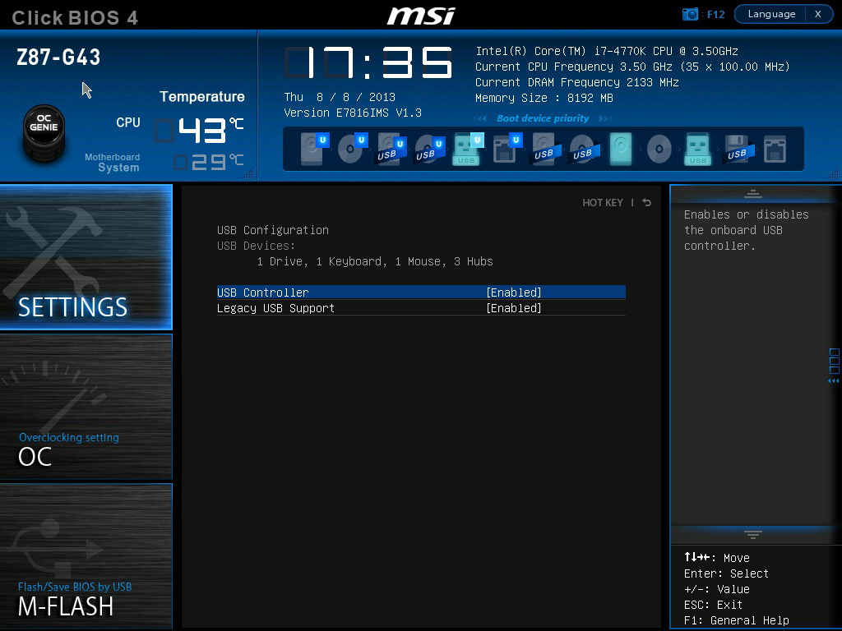Image resolution: width=842 pixels, height=631 pixels.
Task: Select the UEFI USB hard disk boot device
Action: coord(391,150)
